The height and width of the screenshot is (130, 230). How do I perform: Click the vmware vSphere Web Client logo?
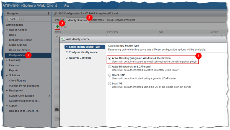(30, 6)
